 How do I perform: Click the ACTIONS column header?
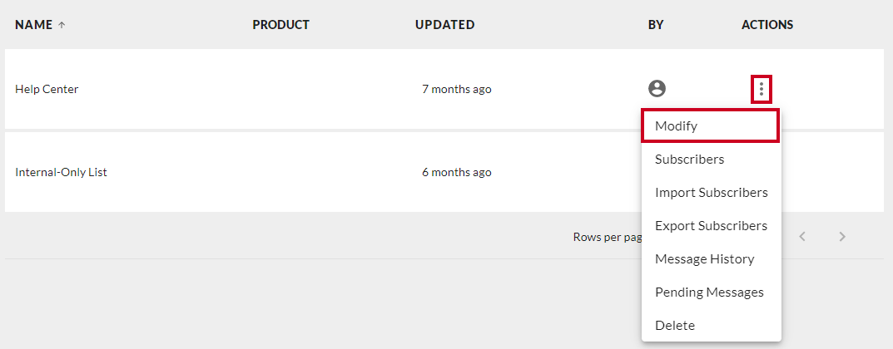click(x=767, y=25)
